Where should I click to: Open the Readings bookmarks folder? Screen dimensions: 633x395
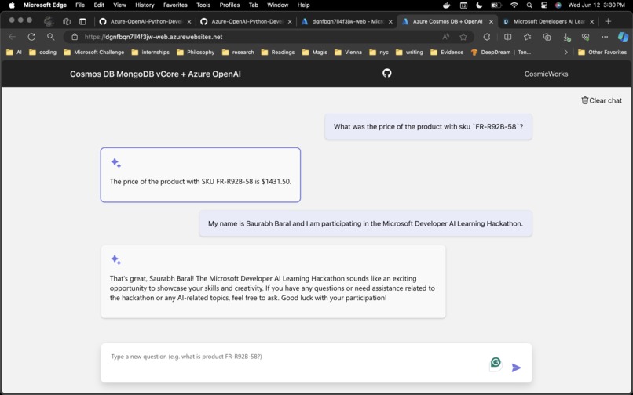tap(278, 52)
